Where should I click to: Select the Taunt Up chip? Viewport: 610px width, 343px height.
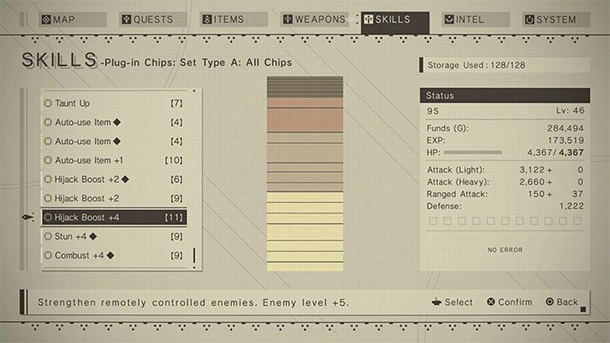pyautogui.click(x=114, y=103)
